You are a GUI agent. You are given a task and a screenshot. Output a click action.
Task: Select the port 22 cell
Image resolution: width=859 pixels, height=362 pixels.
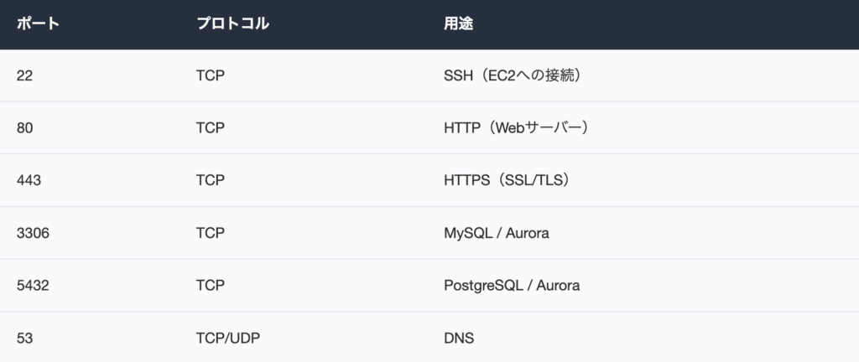click(24, 75)
